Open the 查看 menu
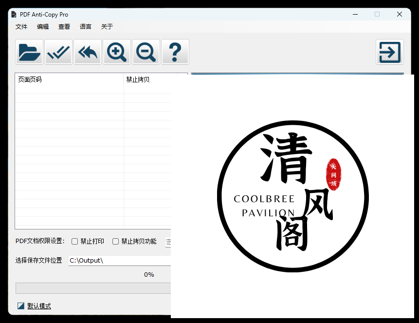The image size is (419, 323). [x=64, y=26]
